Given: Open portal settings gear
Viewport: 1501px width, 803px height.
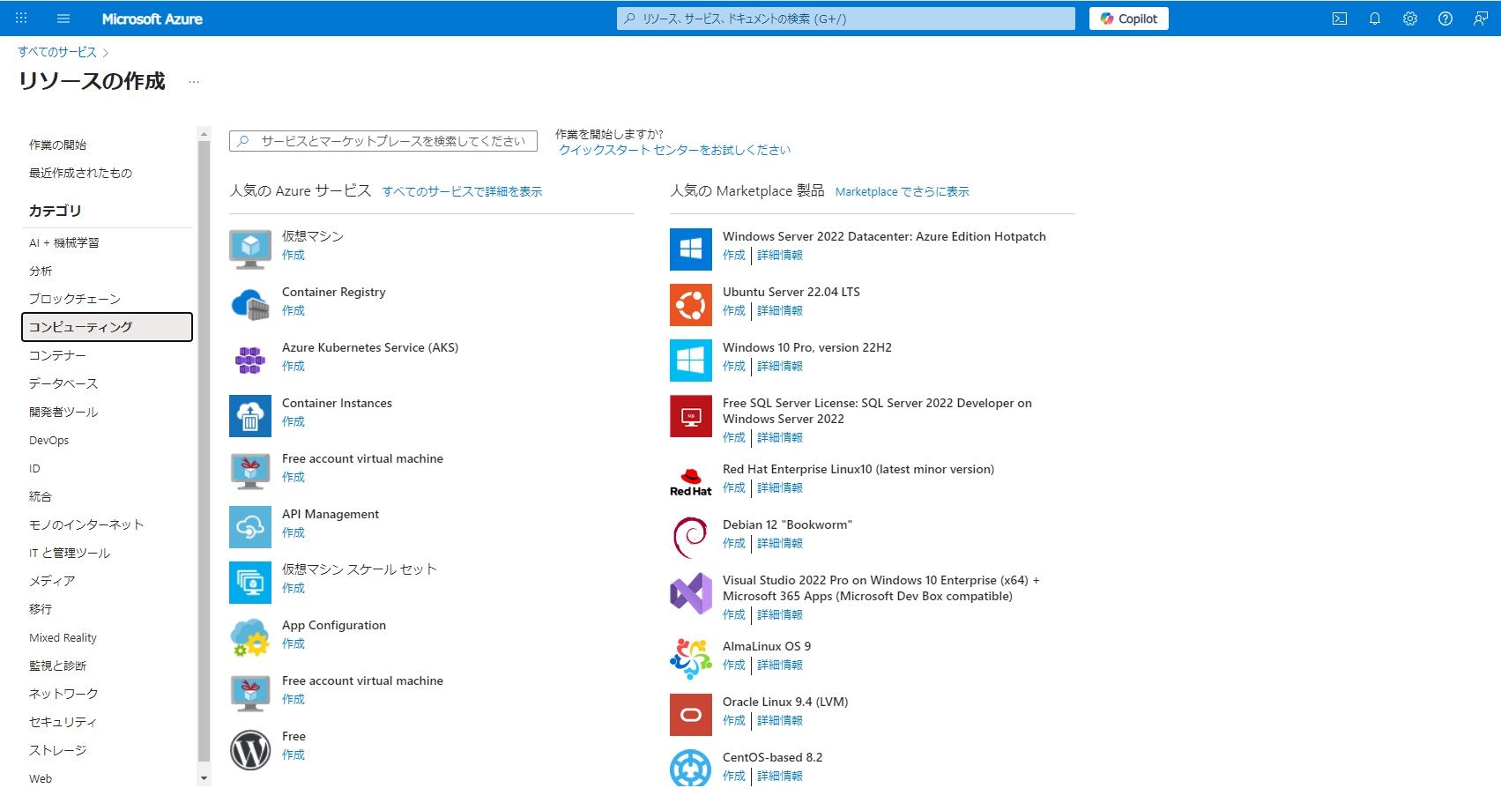Looking at the screenshot, I should click(x=1410, y=19).
